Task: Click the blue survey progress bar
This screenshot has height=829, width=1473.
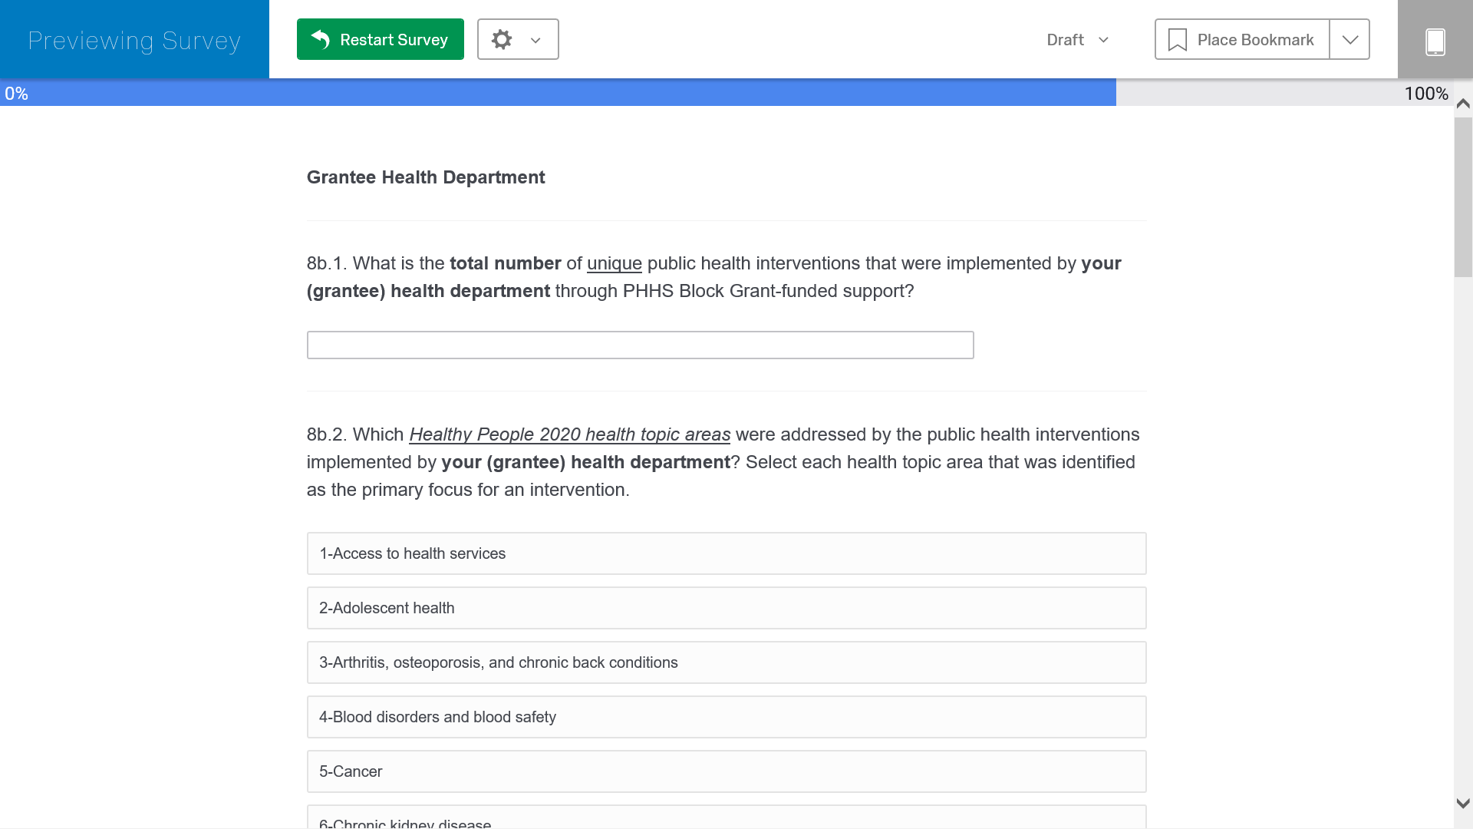Action: click(x=558, y=93)
